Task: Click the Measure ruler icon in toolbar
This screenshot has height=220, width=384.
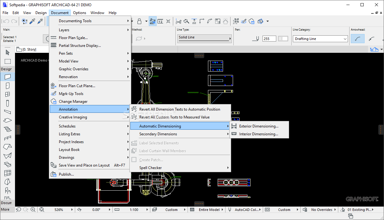Action: coord(160,21)
